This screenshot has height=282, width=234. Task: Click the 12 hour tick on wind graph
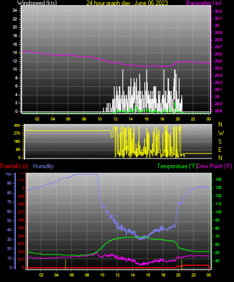point(115,119)
